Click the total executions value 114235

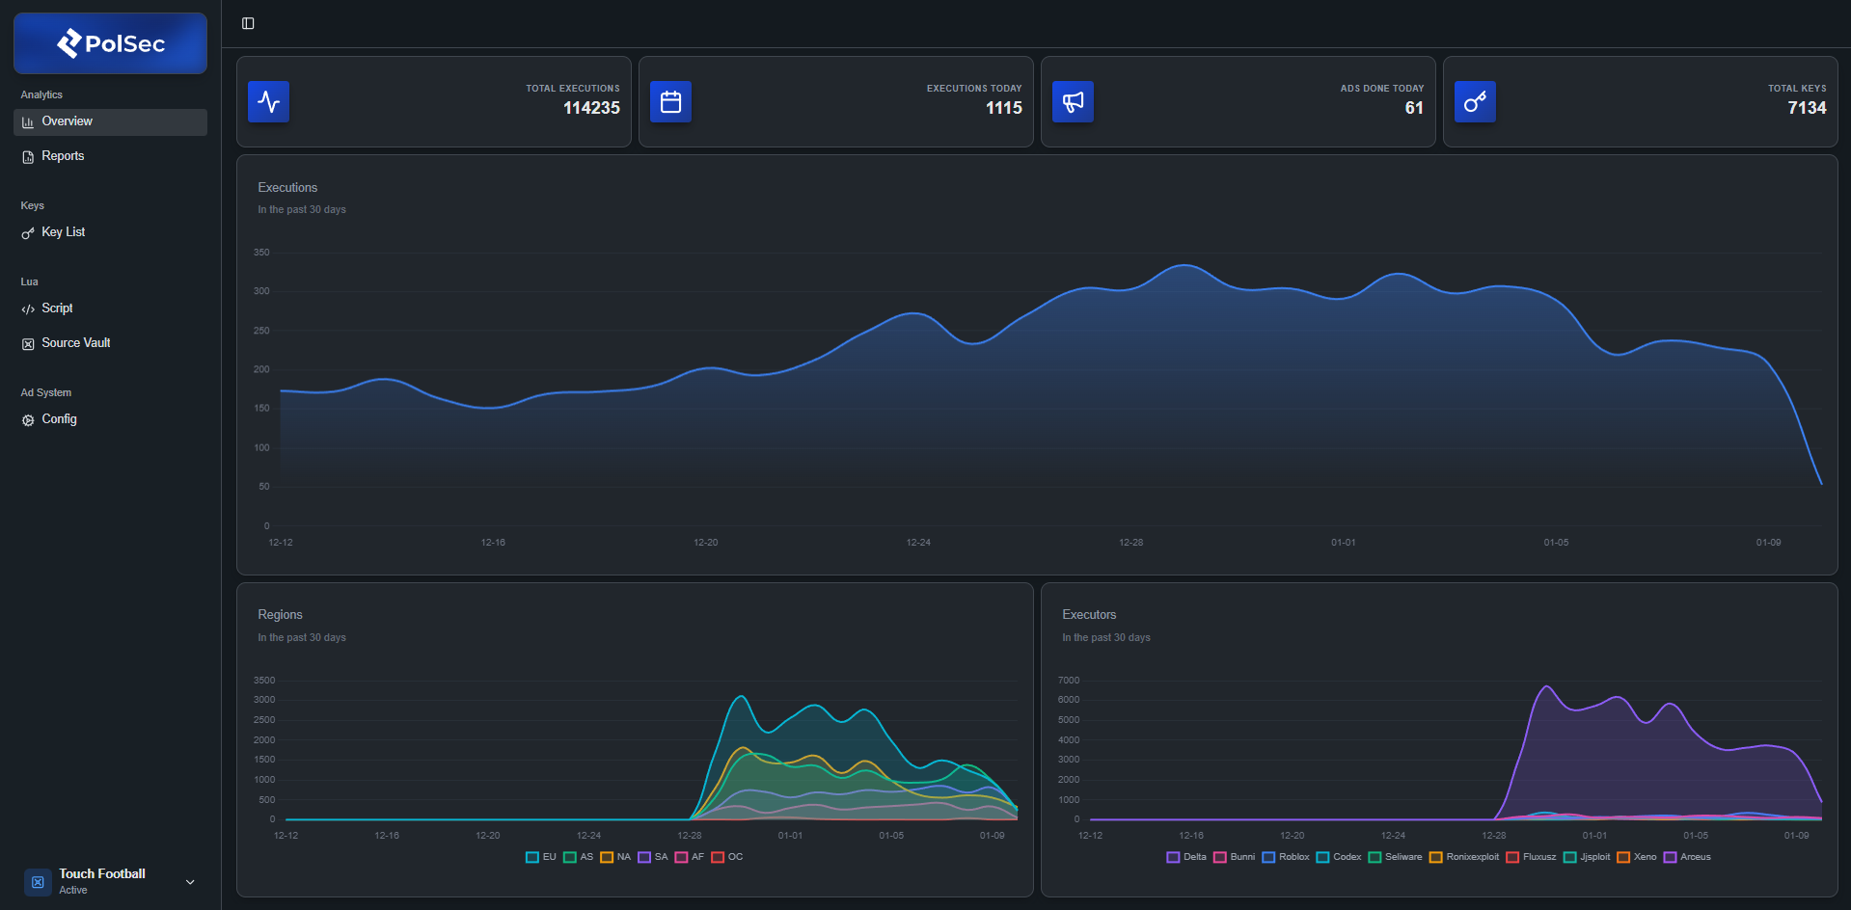(591, 108)
